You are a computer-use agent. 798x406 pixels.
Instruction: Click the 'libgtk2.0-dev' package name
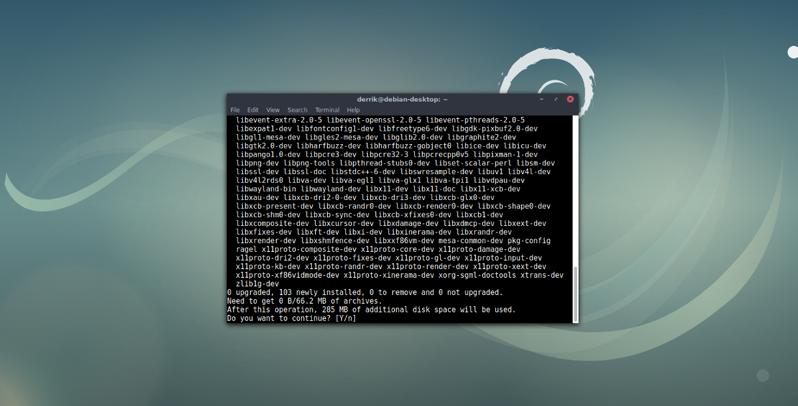coord(263,146)
